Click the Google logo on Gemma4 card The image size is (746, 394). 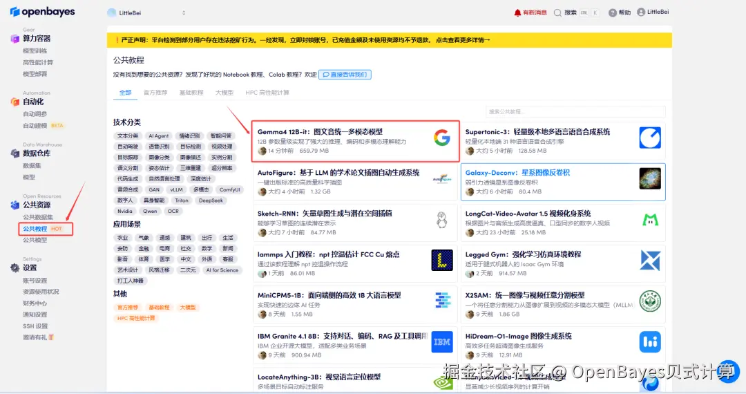click(x=442, y=138)
